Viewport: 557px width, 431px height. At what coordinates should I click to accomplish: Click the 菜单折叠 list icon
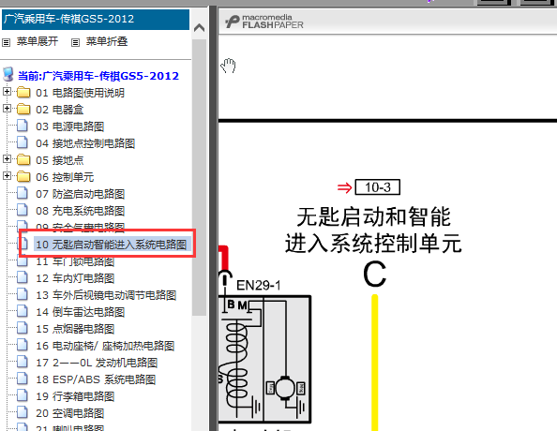(x=75, y=43)
